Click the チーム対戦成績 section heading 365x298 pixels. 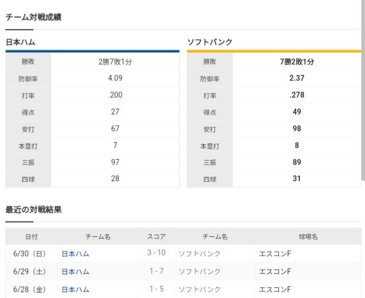[33, 17]
